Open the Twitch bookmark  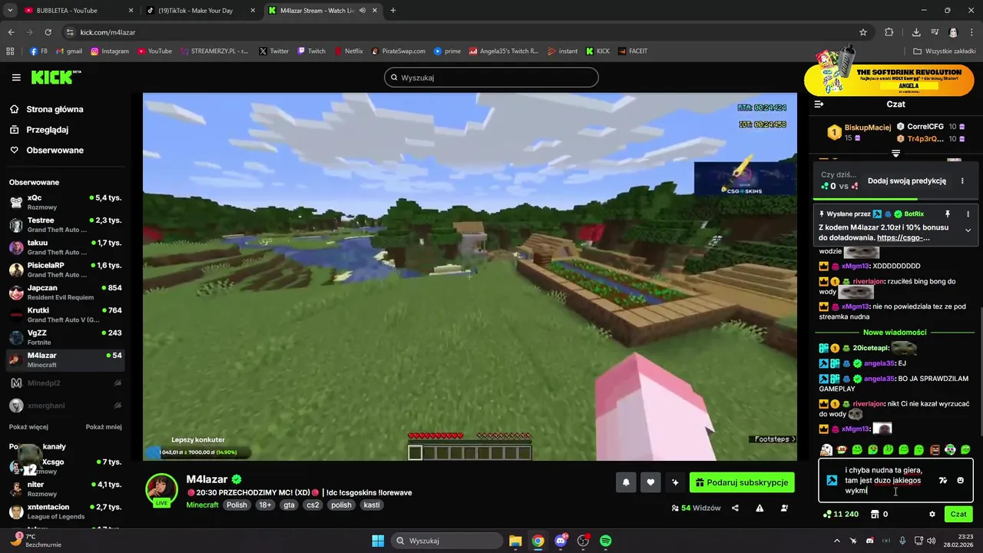[x=311, y=51]
